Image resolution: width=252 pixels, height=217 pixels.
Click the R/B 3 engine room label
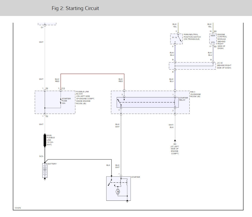click(x=195, y=95)
